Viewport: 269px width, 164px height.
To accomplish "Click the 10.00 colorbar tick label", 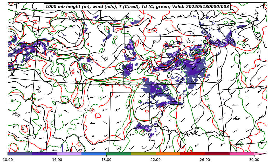I will click(8, 160).
